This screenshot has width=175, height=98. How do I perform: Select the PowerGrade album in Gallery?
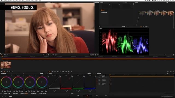click(104, 13)
